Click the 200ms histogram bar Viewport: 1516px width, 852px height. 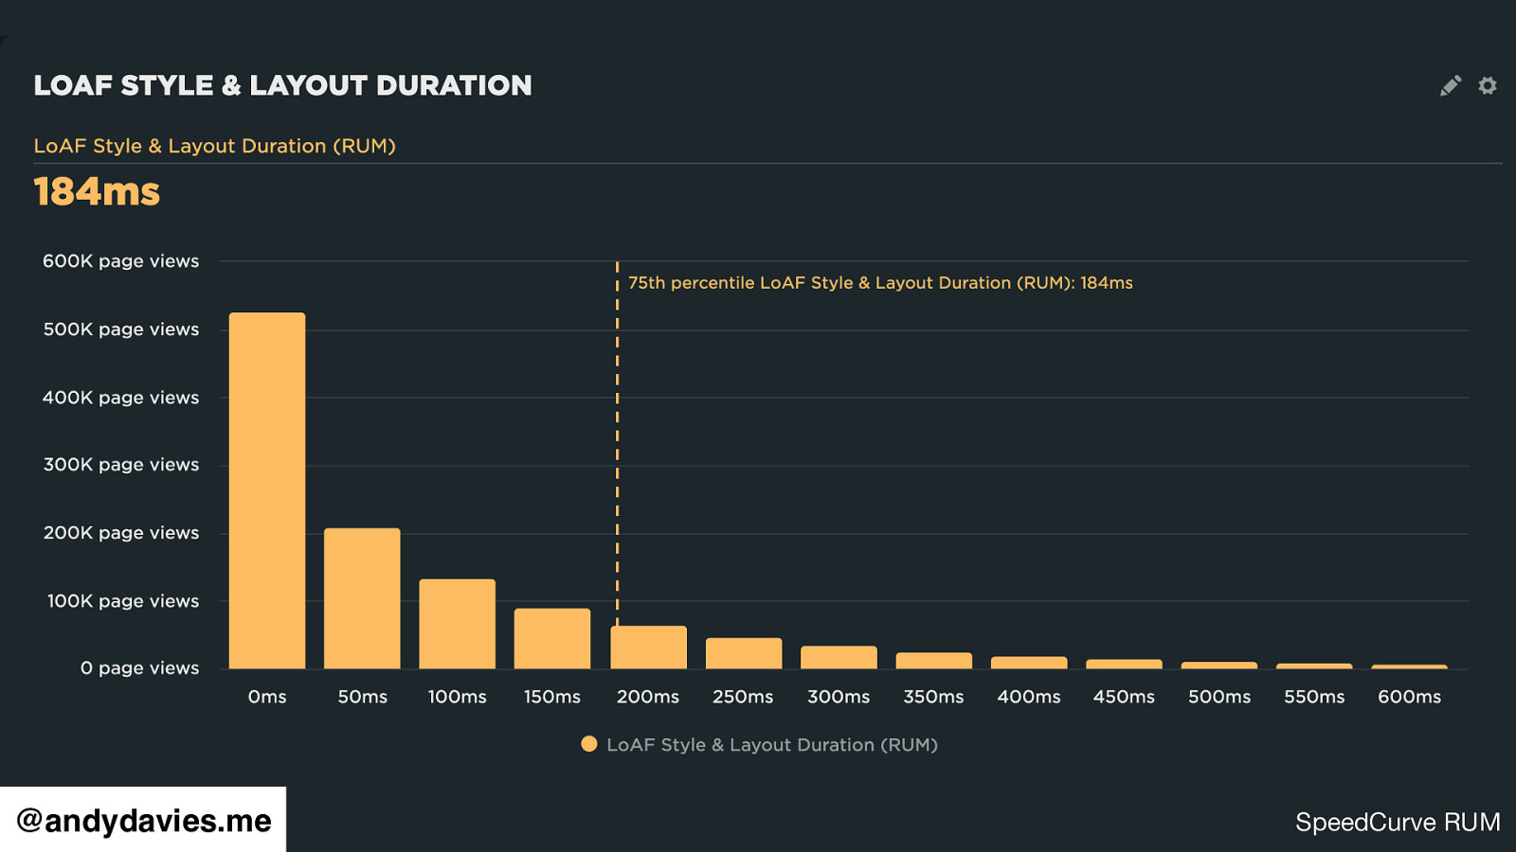(648, 648)
